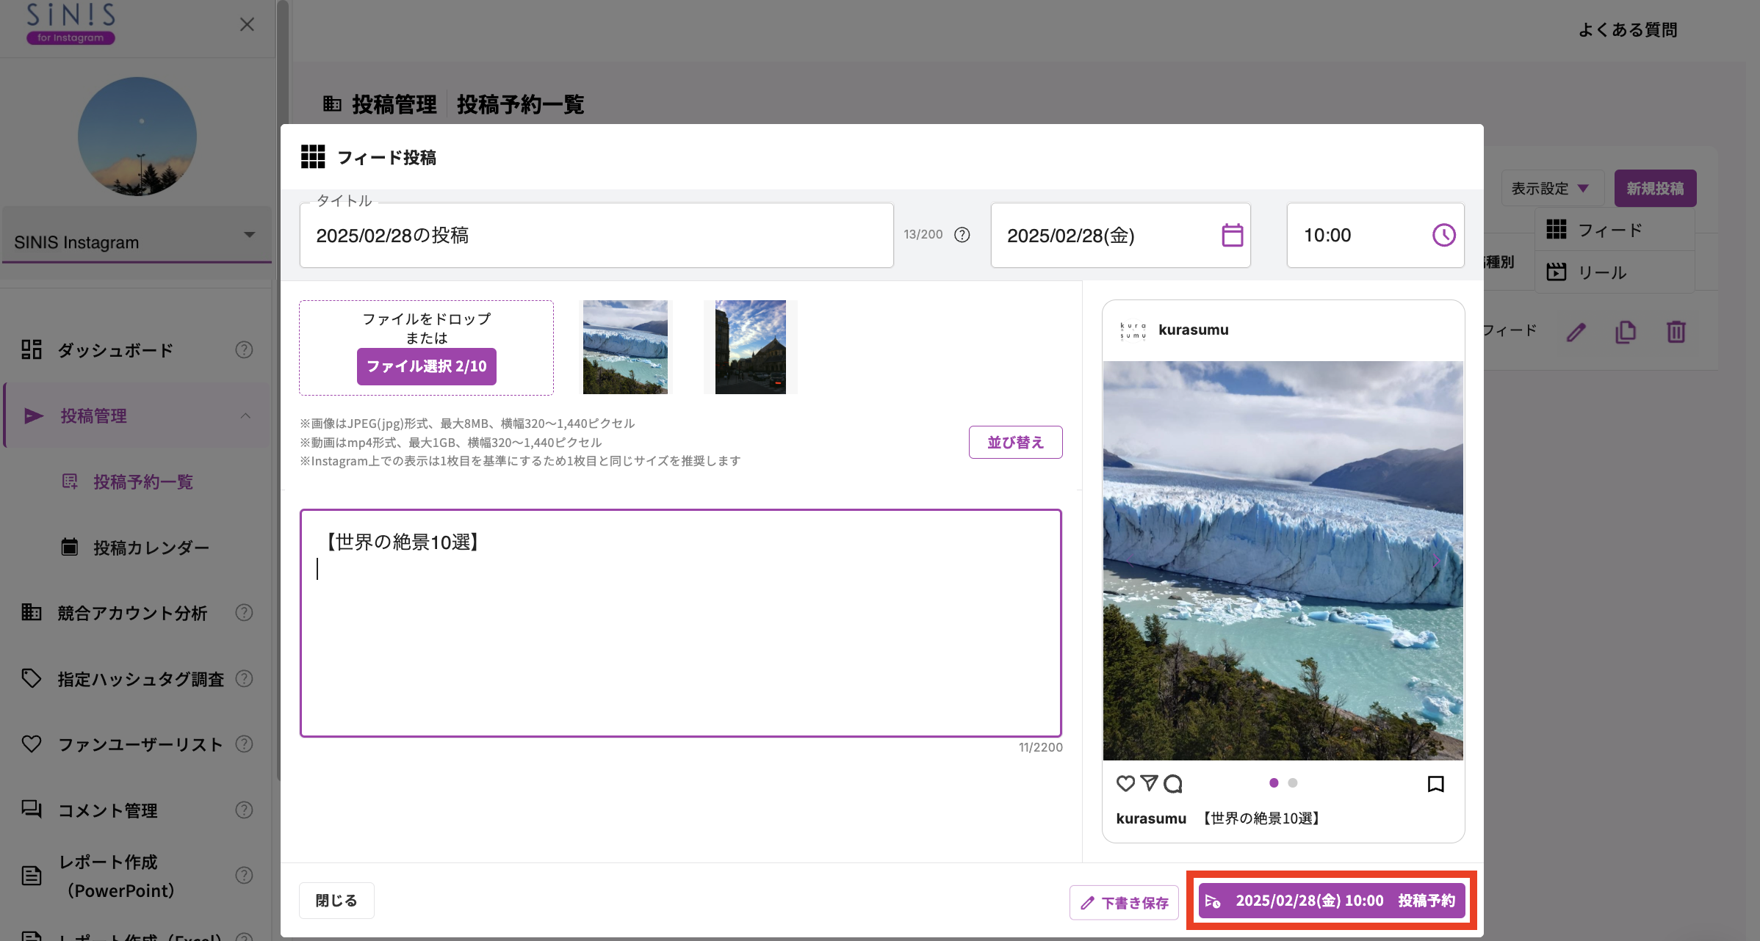Viewport: 1760px width, 941px height.
Task: Select the second uploaded image thumbnail
Action: click(x=749, y=346)
